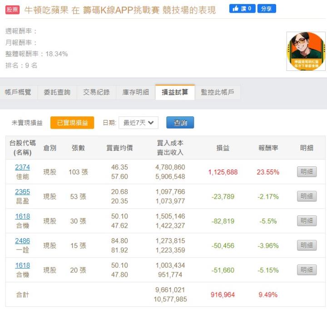Click the 53 張 quantity cell
The image size is (327, 310).
tap(78, 197)
